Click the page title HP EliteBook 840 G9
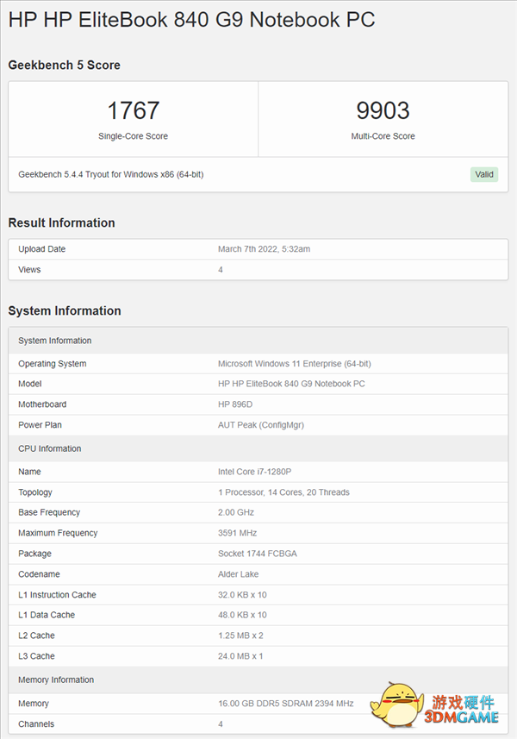The image size is (517, 739). pyautogui.click(x=191, y=20)
